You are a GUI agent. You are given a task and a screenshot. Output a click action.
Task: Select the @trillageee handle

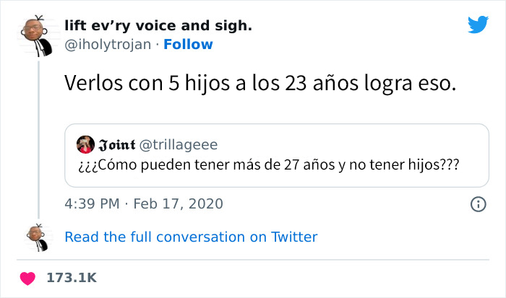tap(177, 144)
